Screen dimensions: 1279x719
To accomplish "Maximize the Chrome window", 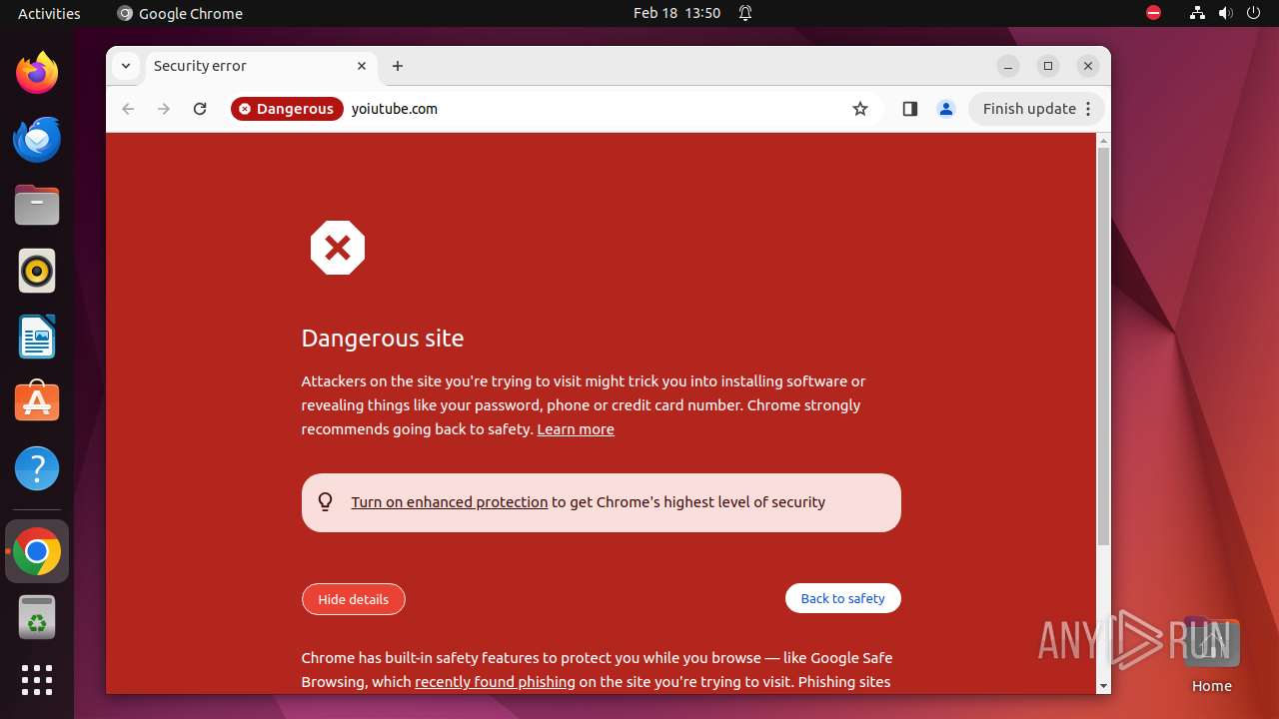I will pos(1048,66).
